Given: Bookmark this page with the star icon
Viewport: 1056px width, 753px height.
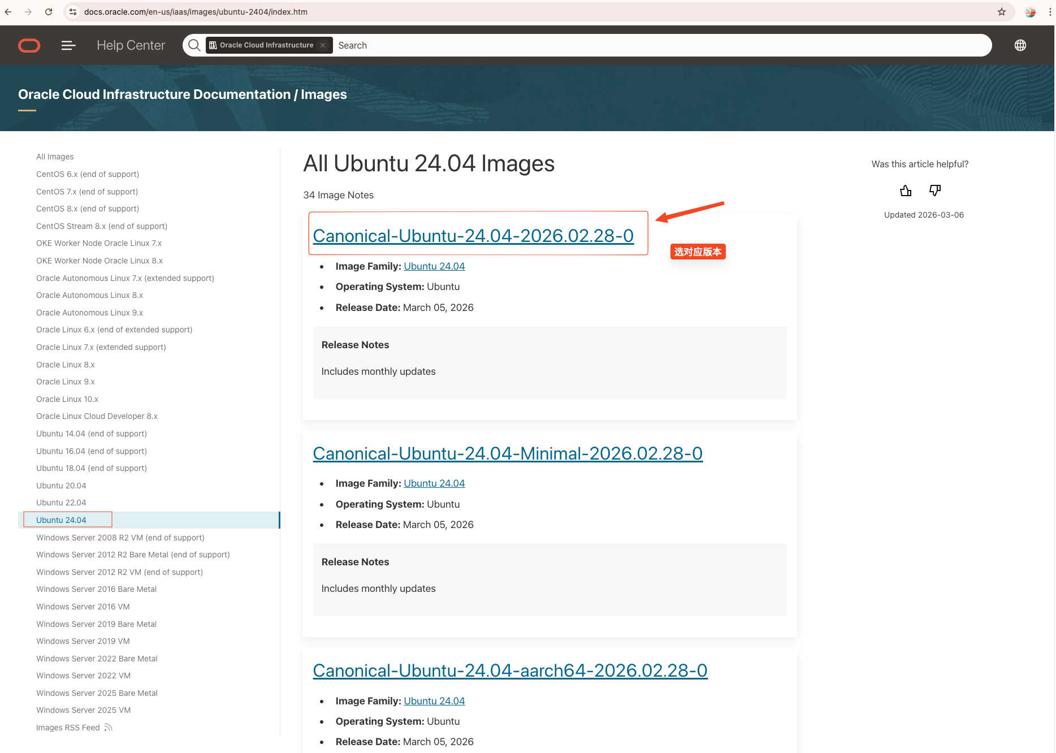Looking at the screenshot, I should coord(1002,12).
